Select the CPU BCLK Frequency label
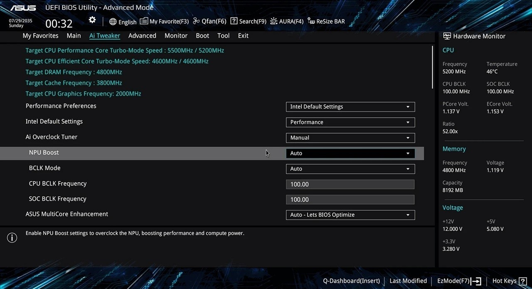532x289 pixels. 58,183
